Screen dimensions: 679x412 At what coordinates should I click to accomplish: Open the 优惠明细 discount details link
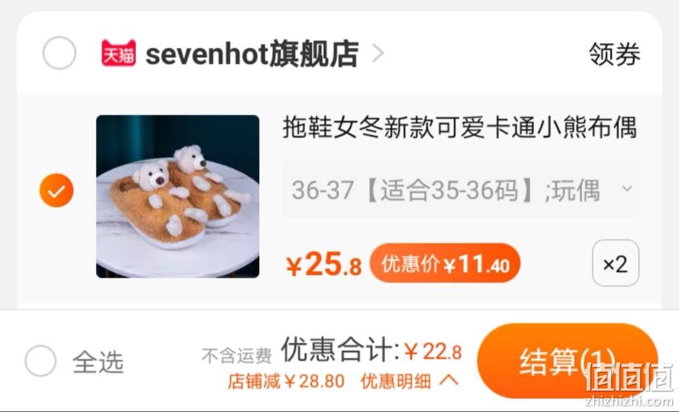click(x=396, y=381)
